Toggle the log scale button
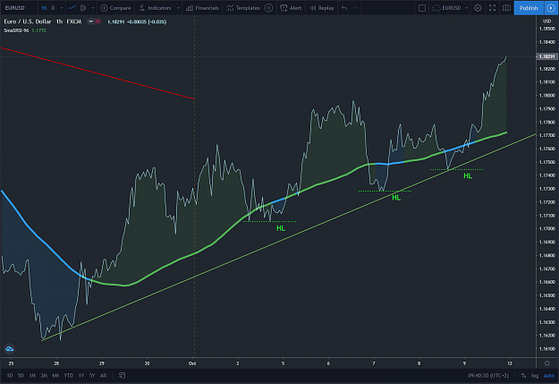 pyautogui.click(x=535, y=375)
